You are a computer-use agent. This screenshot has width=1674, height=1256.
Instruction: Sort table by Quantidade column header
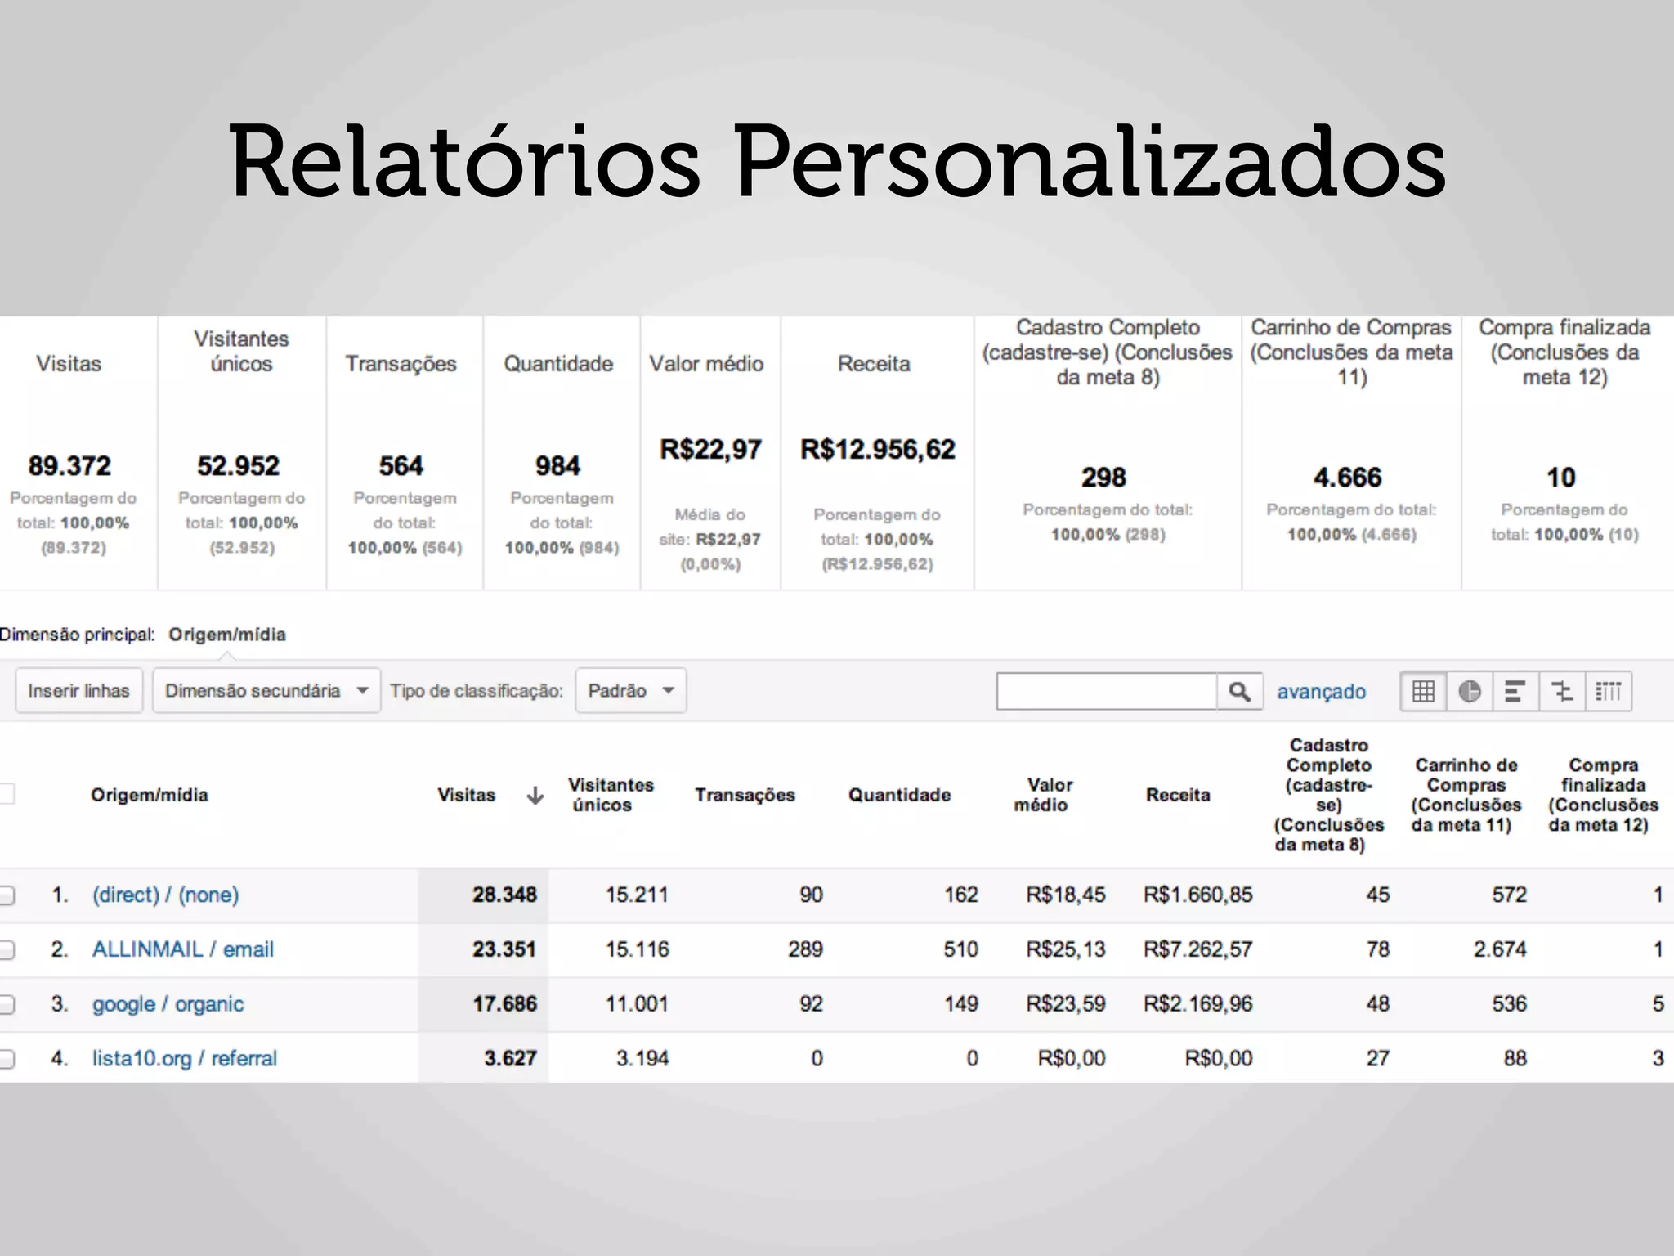(x=899, y=795)
